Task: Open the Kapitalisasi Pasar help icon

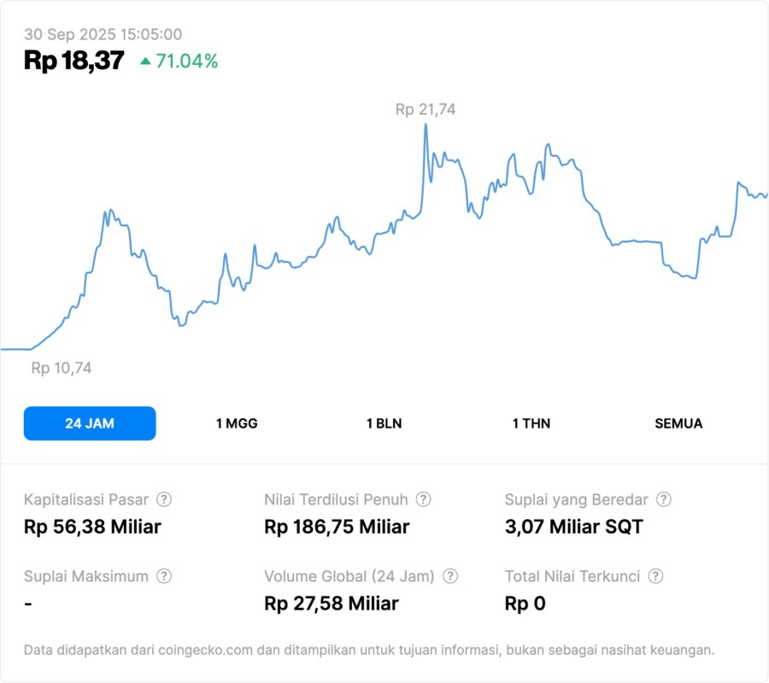Action: tap(165, 499)
